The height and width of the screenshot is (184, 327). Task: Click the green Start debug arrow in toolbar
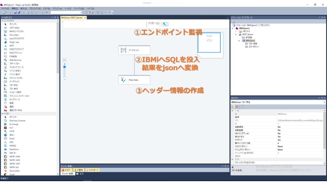[x=47, y=12]
